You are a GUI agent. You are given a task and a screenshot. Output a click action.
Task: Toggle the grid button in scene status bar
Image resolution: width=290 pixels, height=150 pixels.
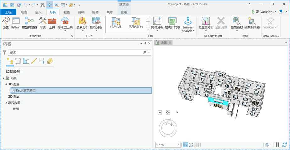tap(197, 145)
